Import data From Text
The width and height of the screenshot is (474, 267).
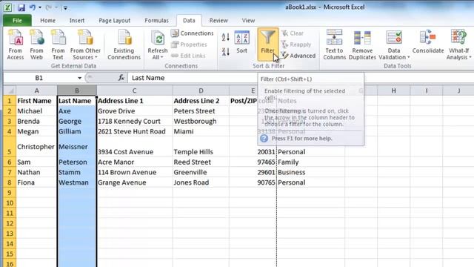point(58,44)
